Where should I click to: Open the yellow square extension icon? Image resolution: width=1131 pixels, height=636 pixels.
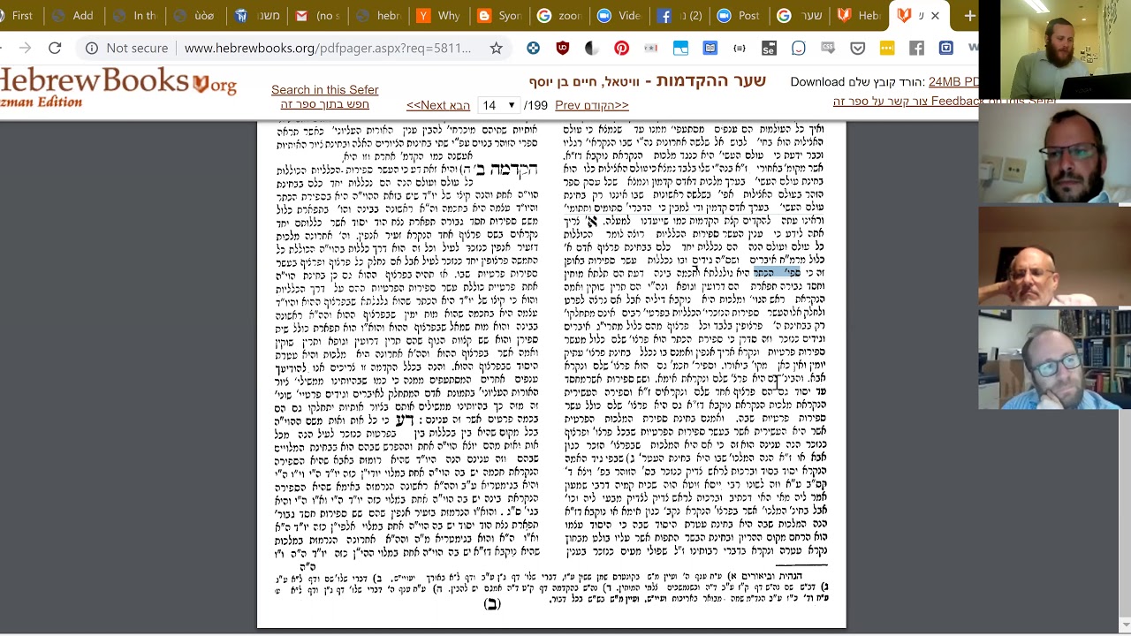(x=887, y=49)
